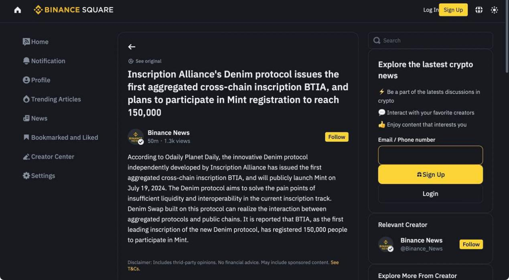Toggle the light/dark theme icon
This screenshot has width=509, height=280.
point(494,10)
